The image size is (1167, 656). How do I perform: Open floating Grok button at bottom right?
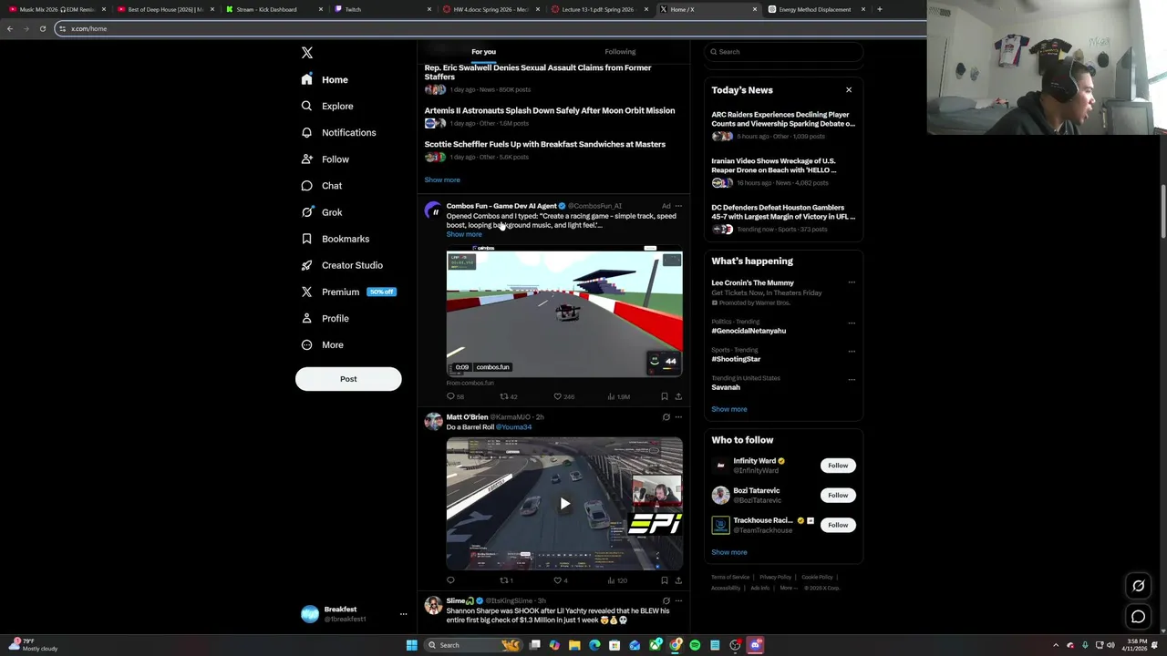(1138, 586)
